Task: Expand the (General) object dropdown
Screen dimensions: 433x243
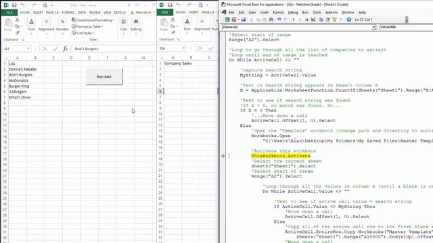Action: coord(373,27)
